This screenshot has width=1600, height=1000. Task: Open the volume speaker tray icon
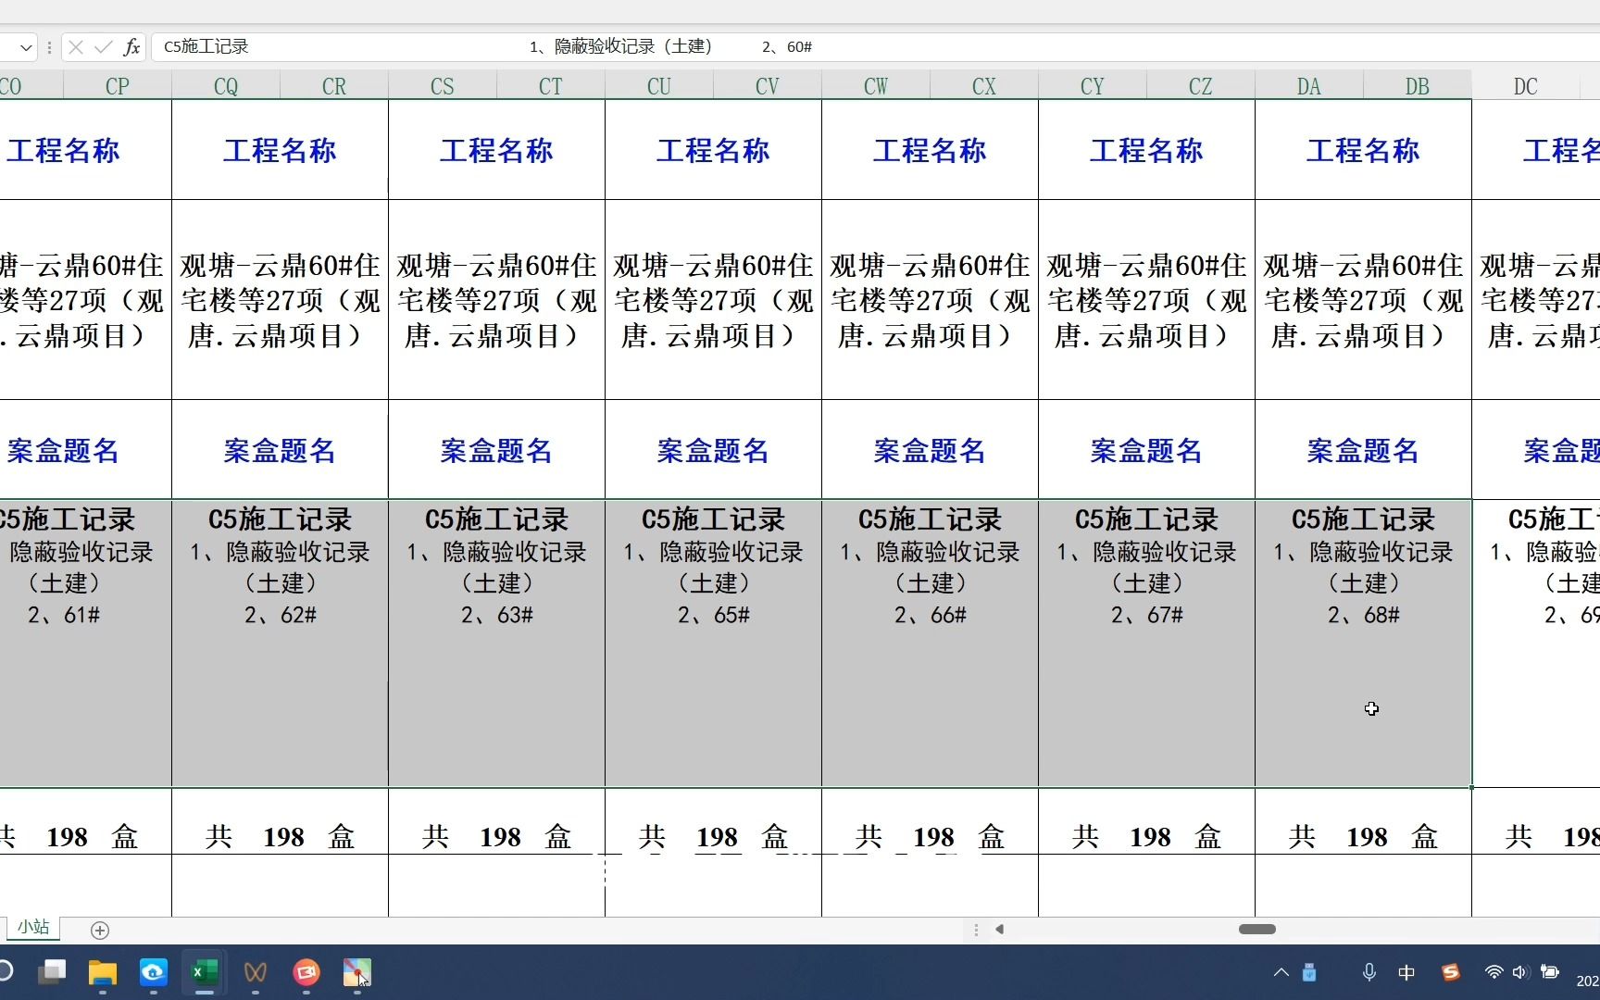[1519, 972]
